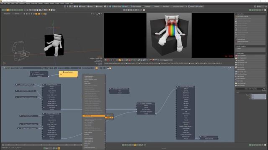
Task: Open the node editor's Shader Tree dropdown
Action: [x=26, y=68]
